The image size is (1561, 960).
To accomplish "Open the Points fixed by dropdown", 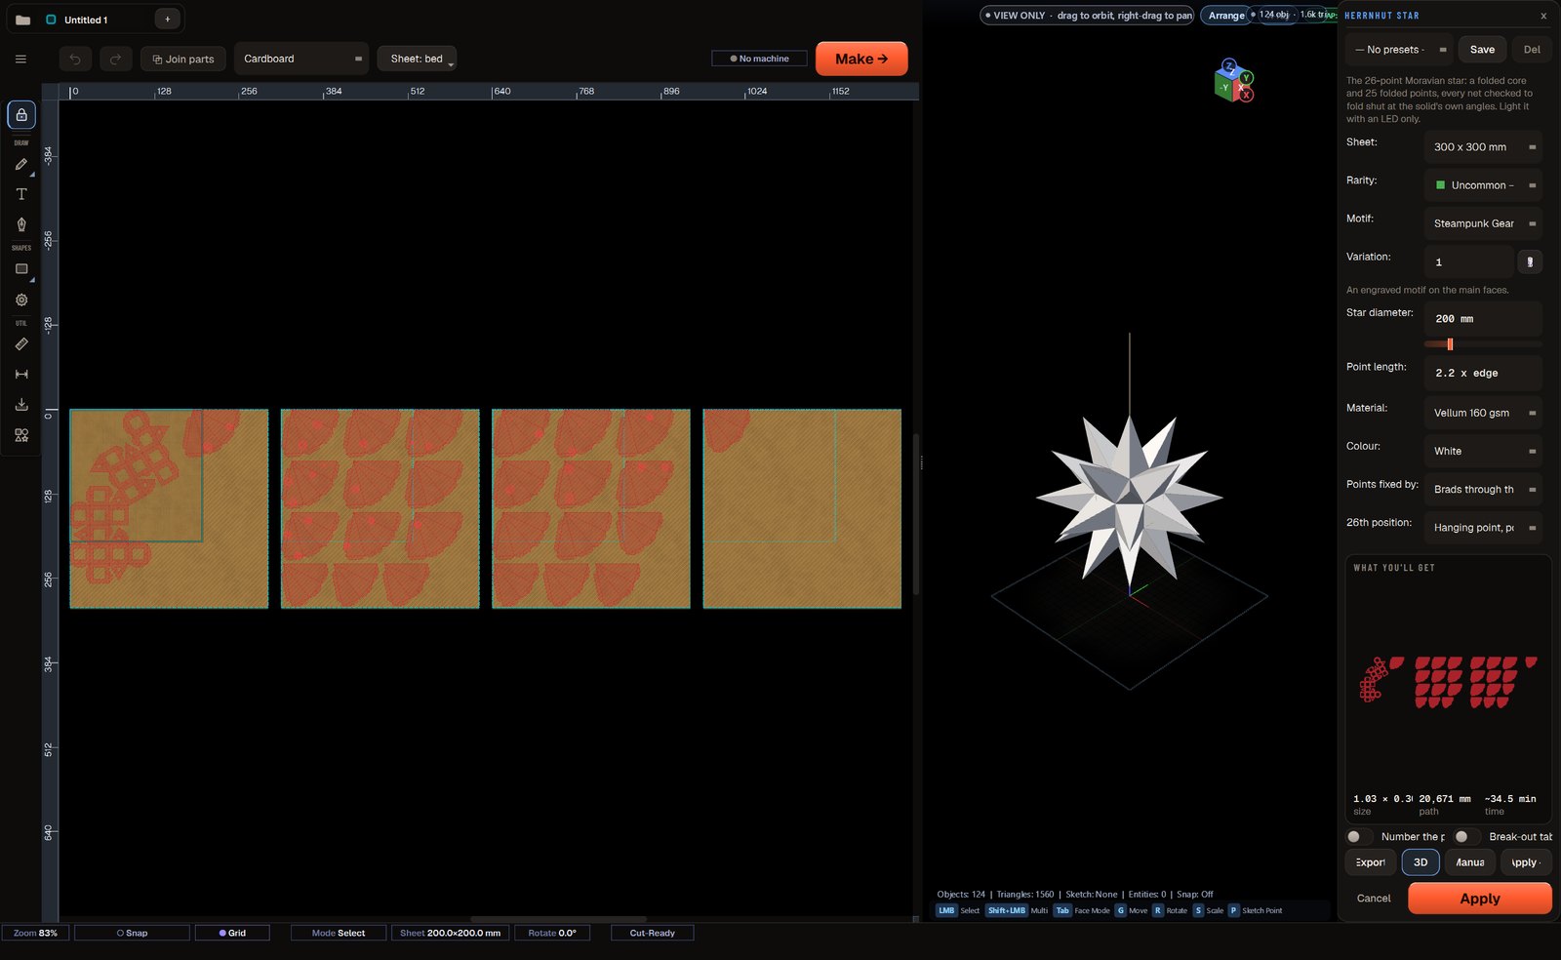I will click(x=1483, y=489).
